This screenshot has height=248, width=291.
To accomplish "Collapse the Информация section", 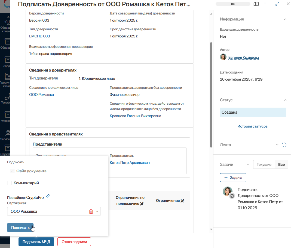I will point(285,19).
